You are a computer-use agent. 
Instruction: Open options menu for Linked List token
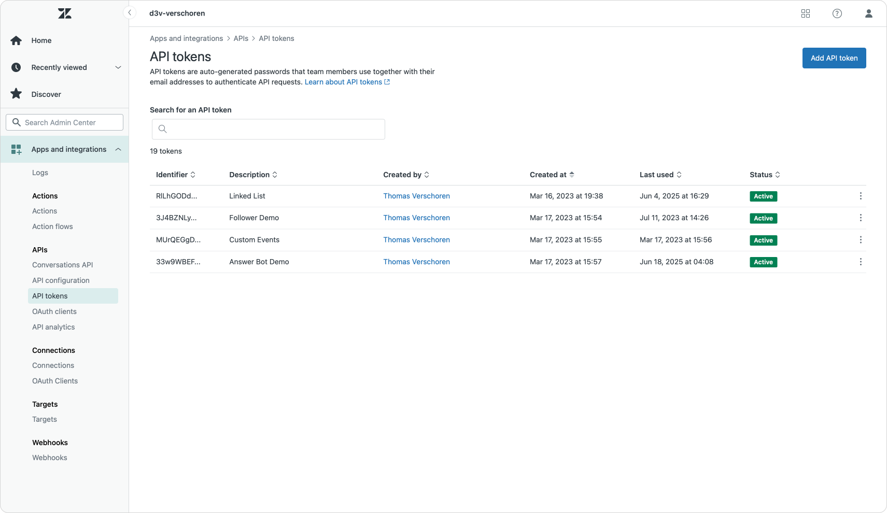pyautogui.click(x=861, y=196)
